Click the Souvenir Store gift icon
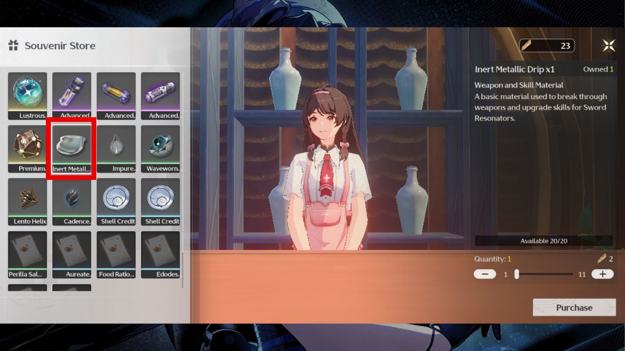Image resolution: width=625 pixels, height=351 pixels. point(13,46)
